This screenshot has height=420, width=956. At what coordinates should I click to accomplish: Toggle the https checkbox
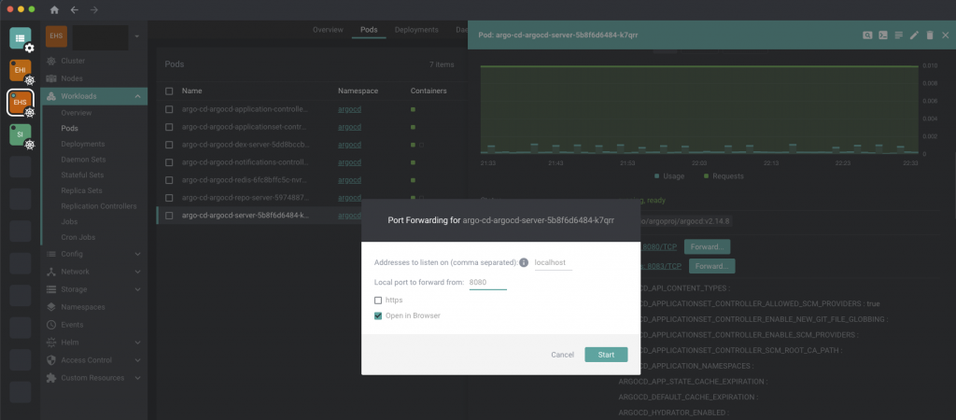378,301
